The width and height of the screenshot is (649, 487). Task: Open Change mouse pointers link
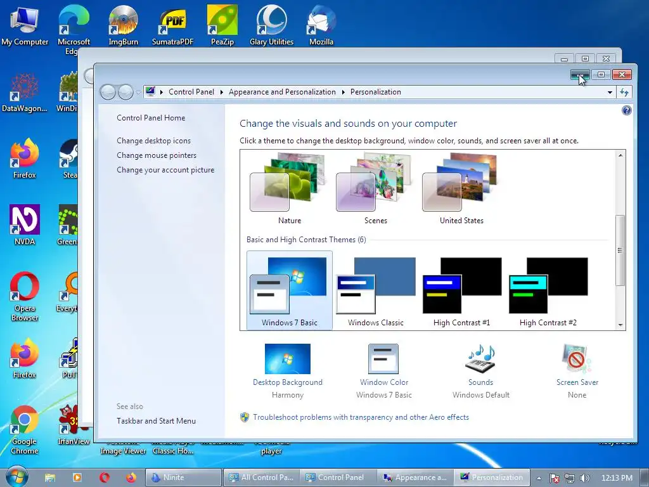pyautogui.click(x=157, y=155)
